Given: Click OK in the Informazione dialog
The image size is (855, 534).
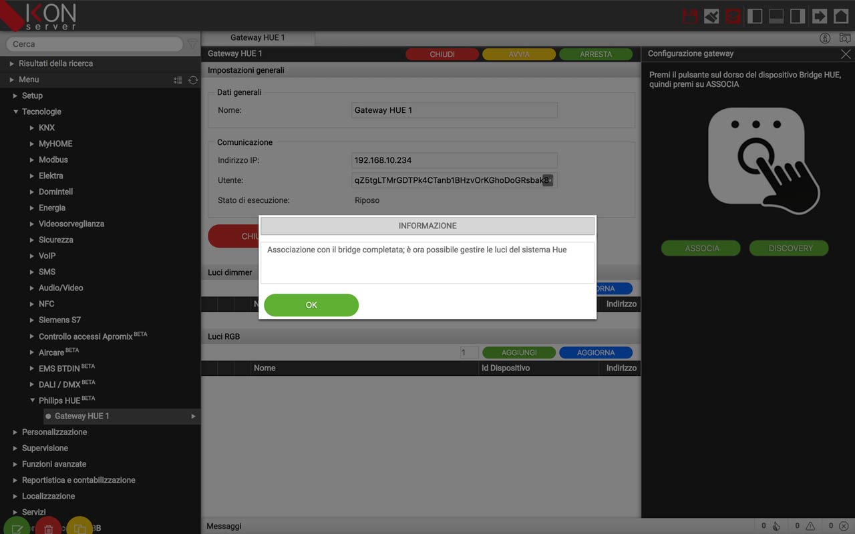Looking at the screenshot, I should click(x=311, y=305).
